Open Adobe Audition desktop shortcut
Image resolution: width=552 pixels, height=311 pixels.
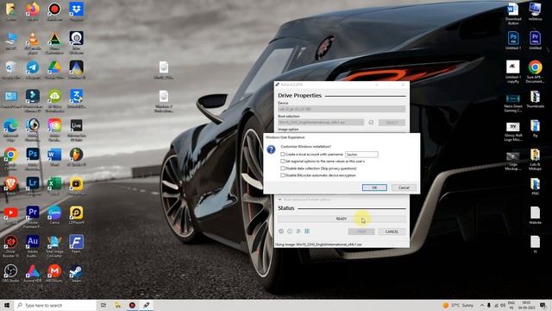[x=33, y=245]
